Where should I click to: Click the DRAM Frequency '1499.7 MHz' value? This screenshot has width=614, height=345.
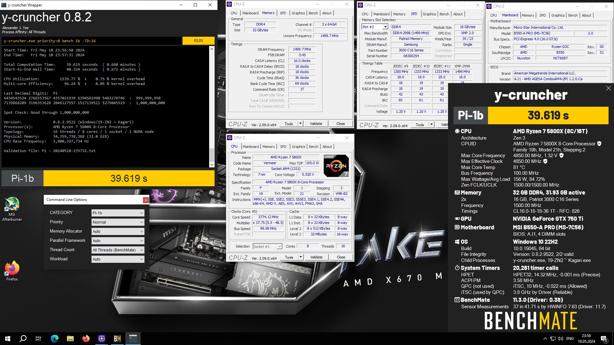302,49
